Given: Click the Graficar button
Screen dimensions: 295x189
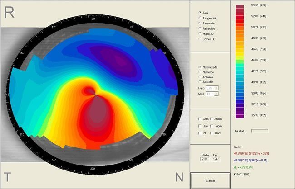Looking at the screenshot, I should 210,181.
